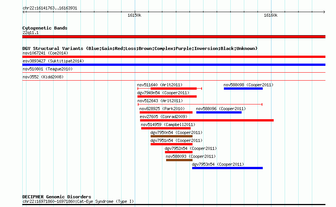Select the nsv588096 (Cooper2011) blue bar
Image resolution: width=336 pixels, height=207 pixels.
click(219, 112)
